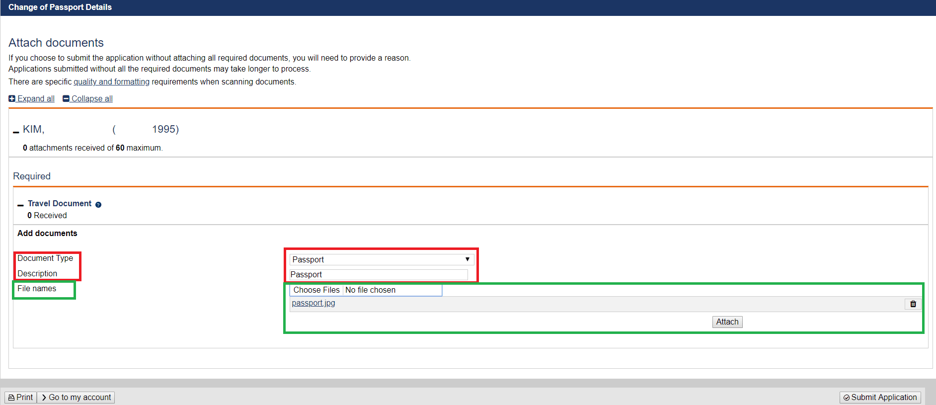Submit the application with Submit Application

point(880,398)
